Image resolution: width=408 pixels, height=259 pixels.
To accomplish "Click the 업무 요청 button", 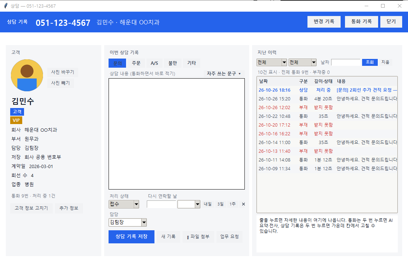I will [x=229, y=237].
